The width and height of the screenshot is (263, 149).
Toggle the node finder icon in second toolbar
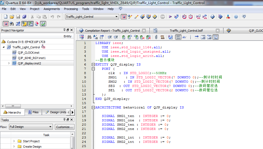(12, 24)
